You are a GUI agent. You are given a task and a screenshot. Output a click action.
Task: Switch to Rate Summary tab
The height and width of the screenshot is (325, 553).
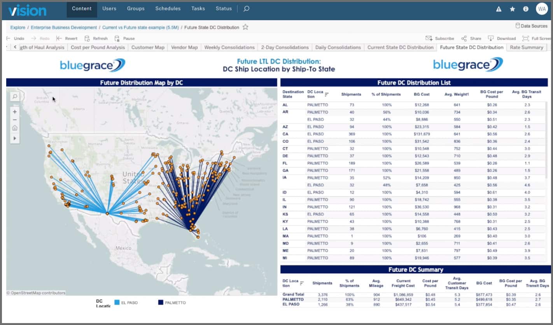(527, 47)
